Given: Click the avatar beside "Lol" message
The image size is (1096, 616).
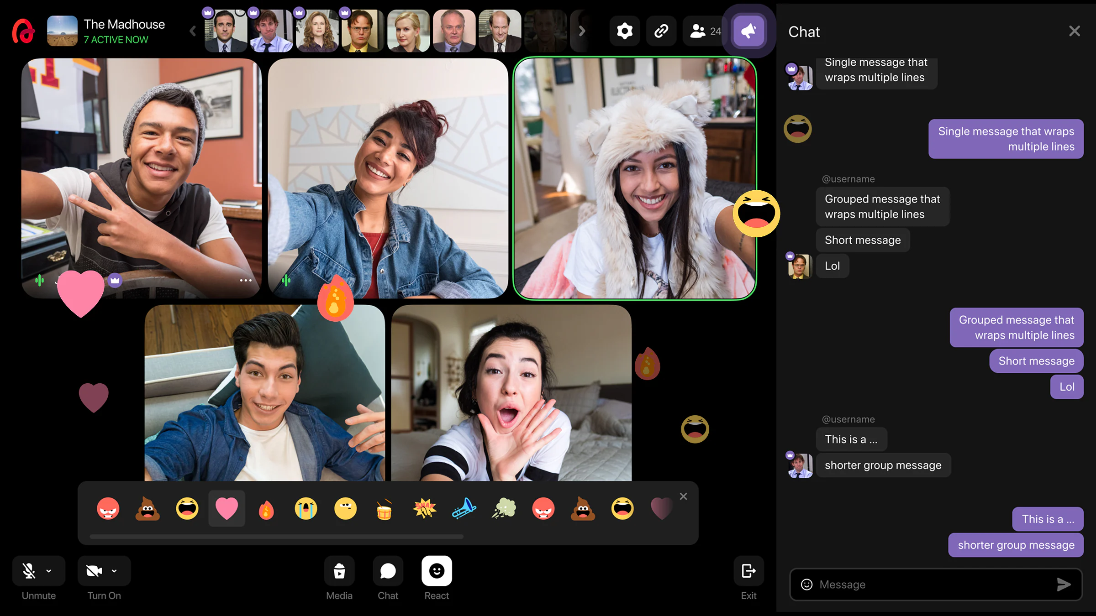Looking at the screenshot, I should tap(800, 266).
